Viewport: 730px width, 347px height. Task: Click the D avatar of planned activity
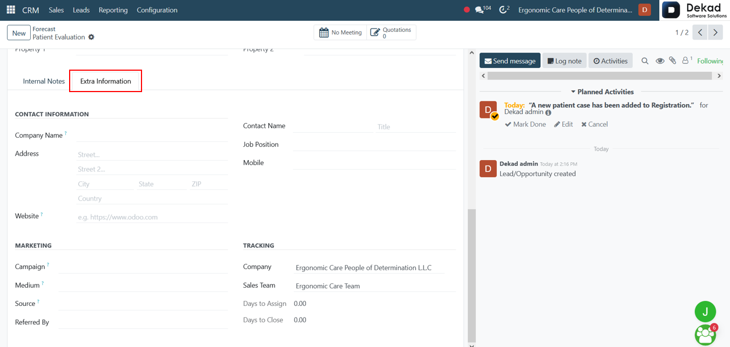coord(488,110)
